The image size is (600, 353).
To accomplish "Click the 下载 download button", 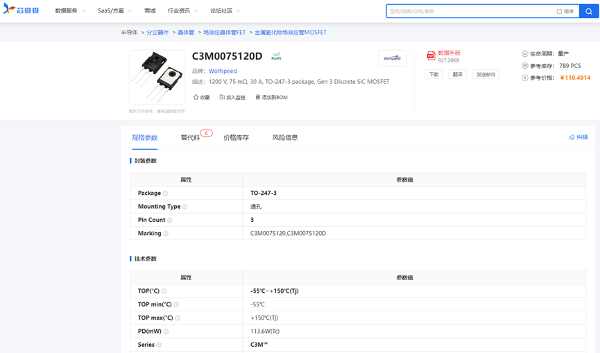I will point(434,75).
